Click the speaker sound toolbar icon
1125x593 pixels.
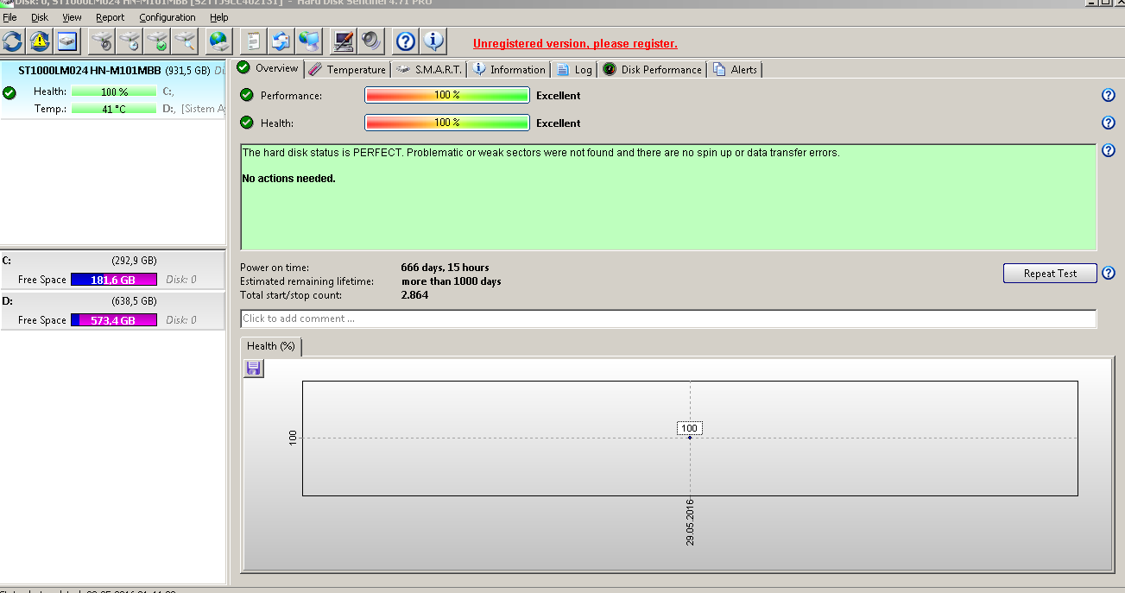pyautogui.click(x=371, y=41)
